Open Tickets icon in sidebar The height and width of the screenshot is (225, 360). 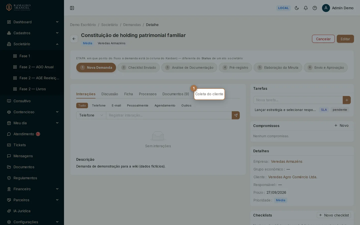point(9,145)
